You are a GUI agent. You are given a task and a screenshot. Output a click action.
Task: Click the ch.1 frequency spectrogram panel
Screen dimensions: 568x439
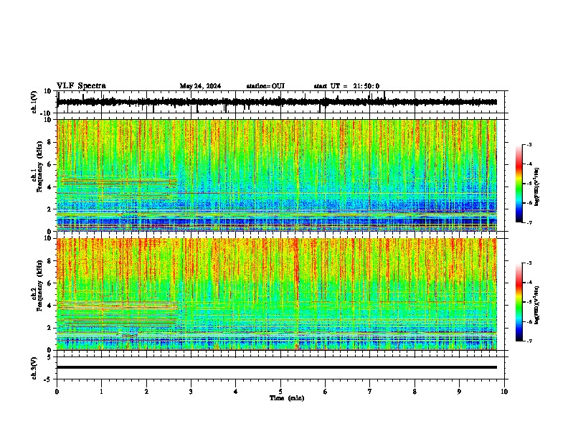(x=277, y=175)
